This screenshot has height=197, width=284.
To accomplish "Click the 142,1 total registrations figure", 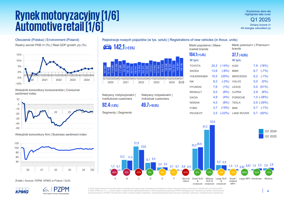I will pos(119,47).
